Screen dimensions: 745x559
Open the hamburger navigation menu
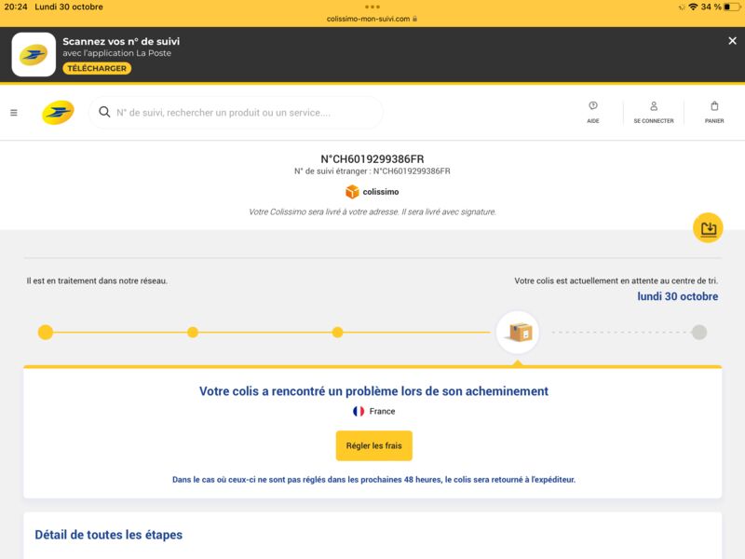13,111
